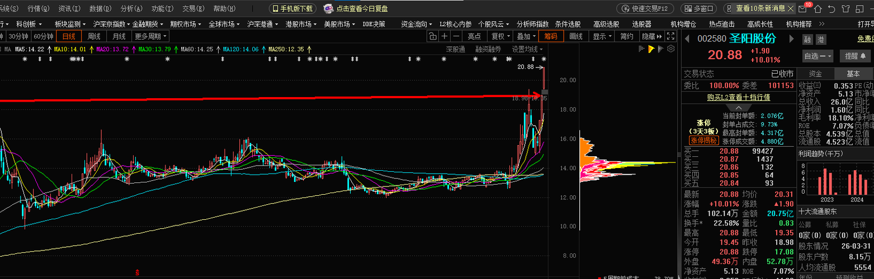The height and width of the screenshot is (279, 874).
Task: Select 30分钟 period
Action: (18, 36)
